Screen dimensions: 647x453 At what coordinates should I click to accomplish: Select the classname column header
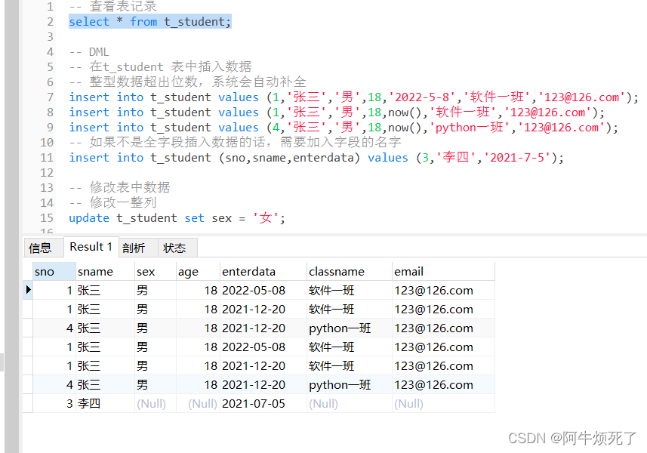(x=349, y=272)
